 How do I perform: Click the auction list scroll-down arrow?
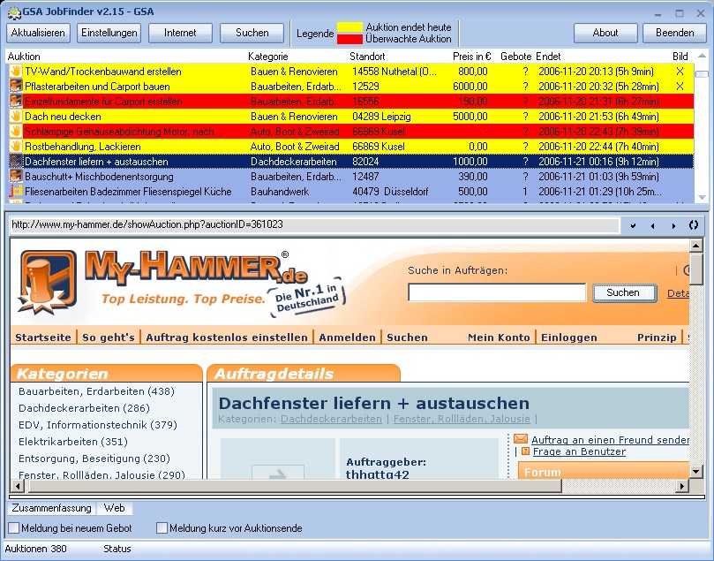(702, 197)
